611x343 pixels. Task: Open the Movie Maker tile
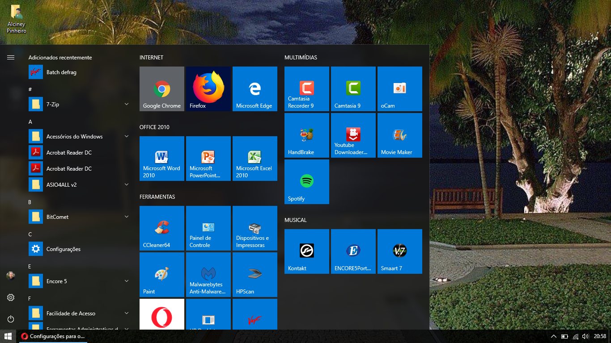pyautogui.click(x=400, y=135)
